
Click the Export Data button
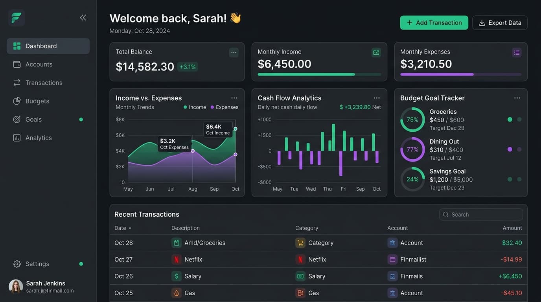click(x=500, y=23)
